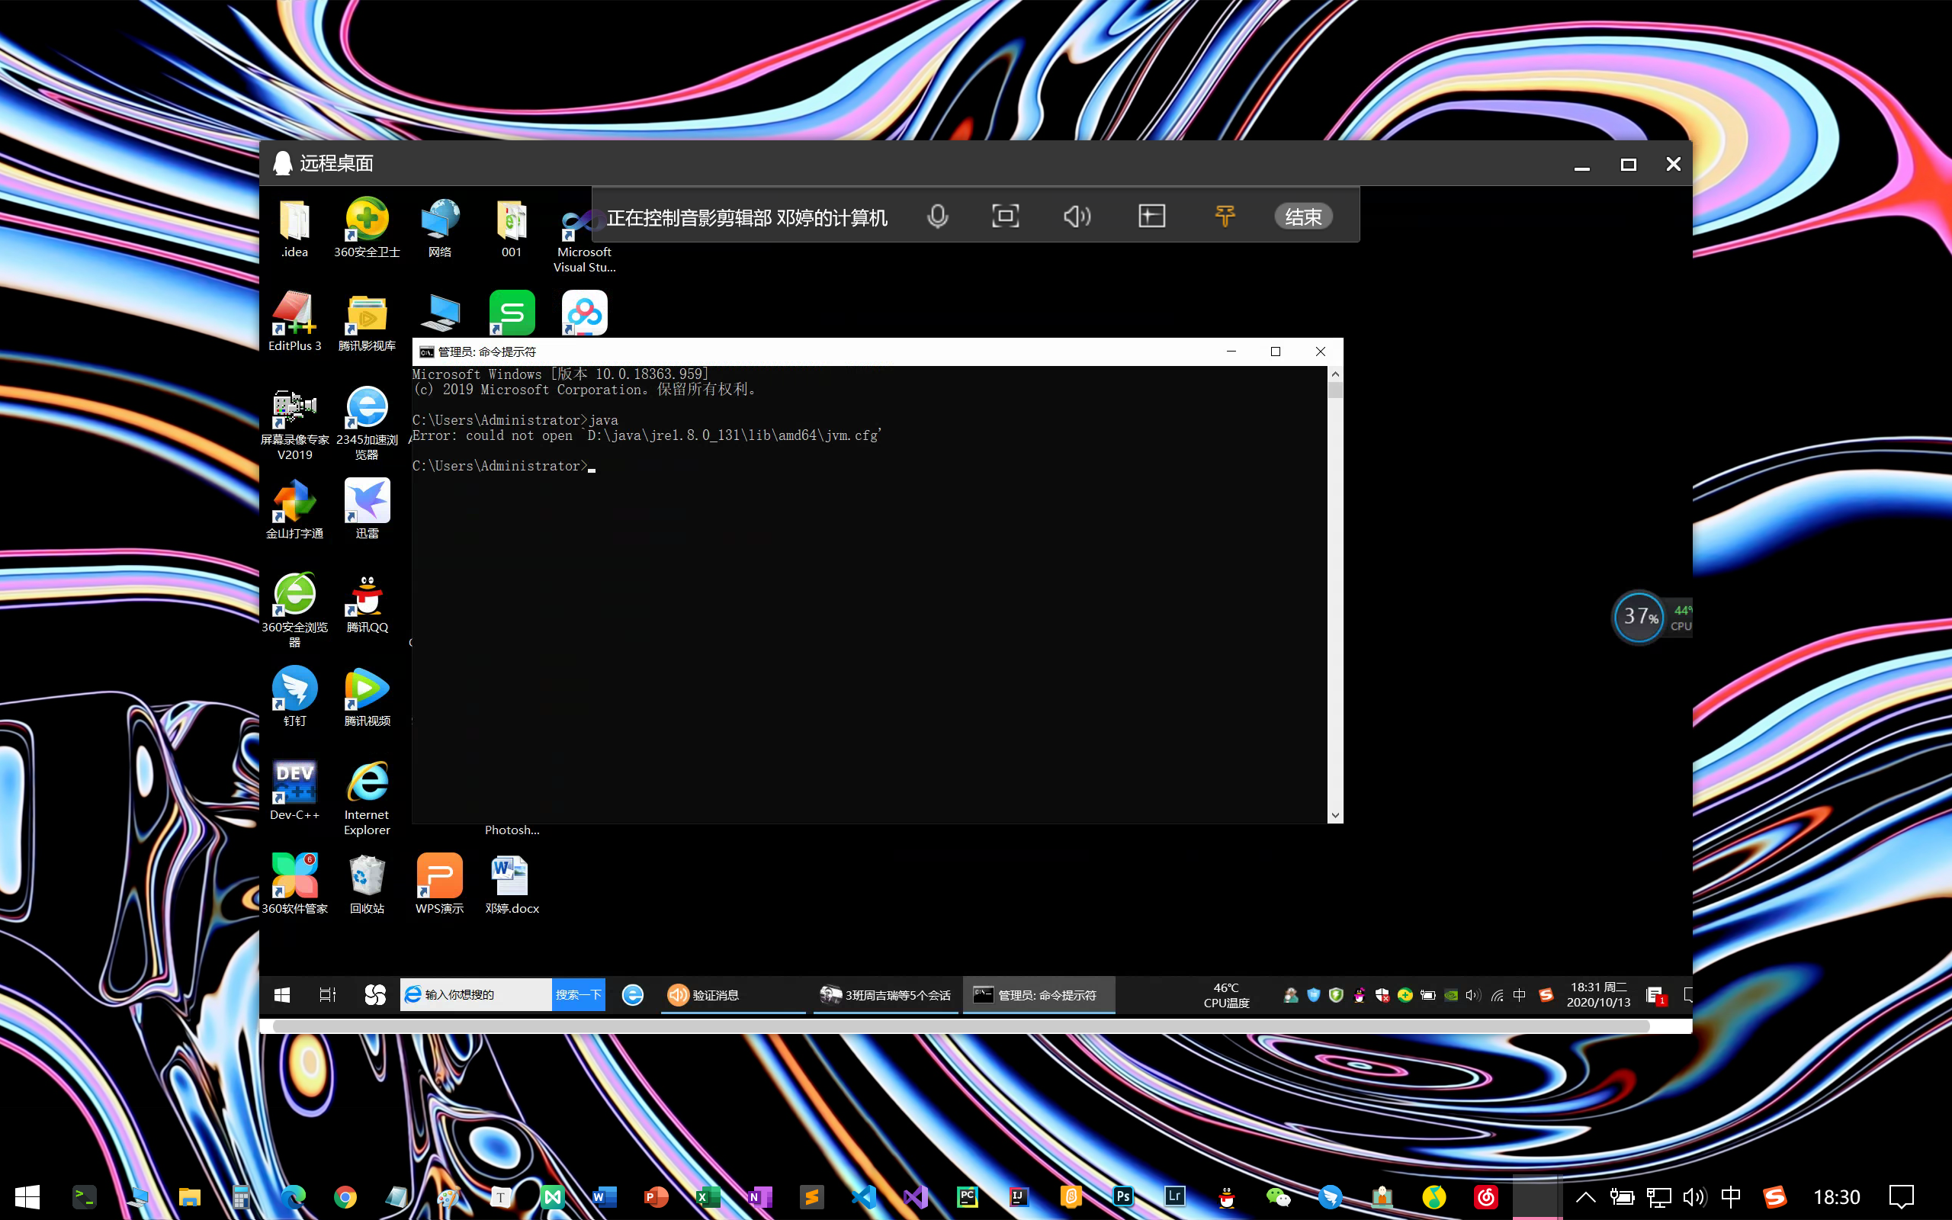Toggle speaker sound in remote control toolbar
The image size is (1952, 1220).
1077,217
